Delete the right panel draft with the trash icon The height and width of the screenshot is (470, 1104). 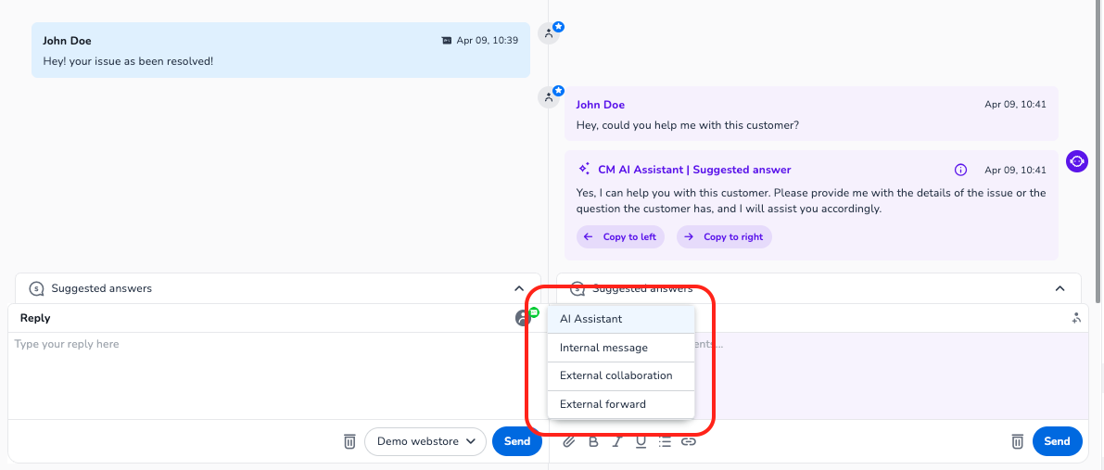[x=1017, y=441]
